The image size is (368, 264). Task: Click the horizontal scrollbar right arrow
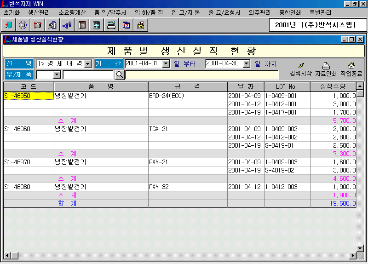(x=353, y=255)
